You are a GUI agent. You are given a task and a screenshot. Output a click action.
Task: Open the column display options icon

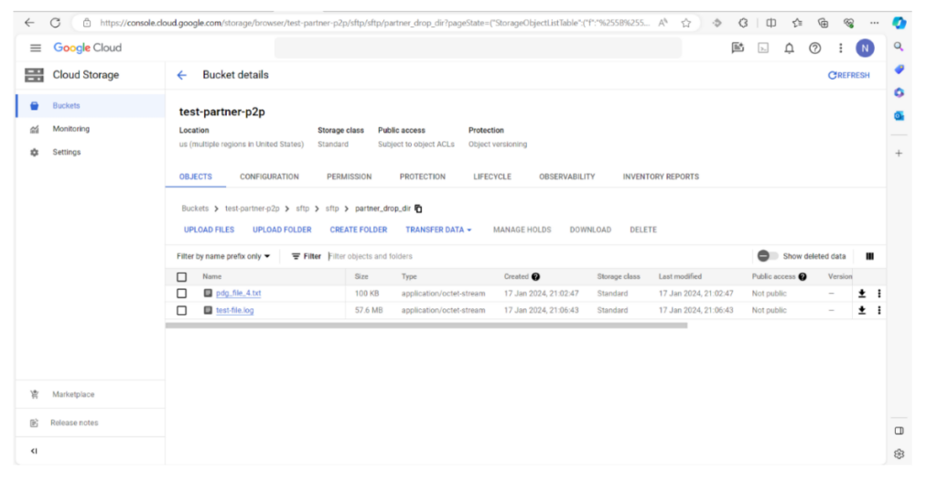869,256
